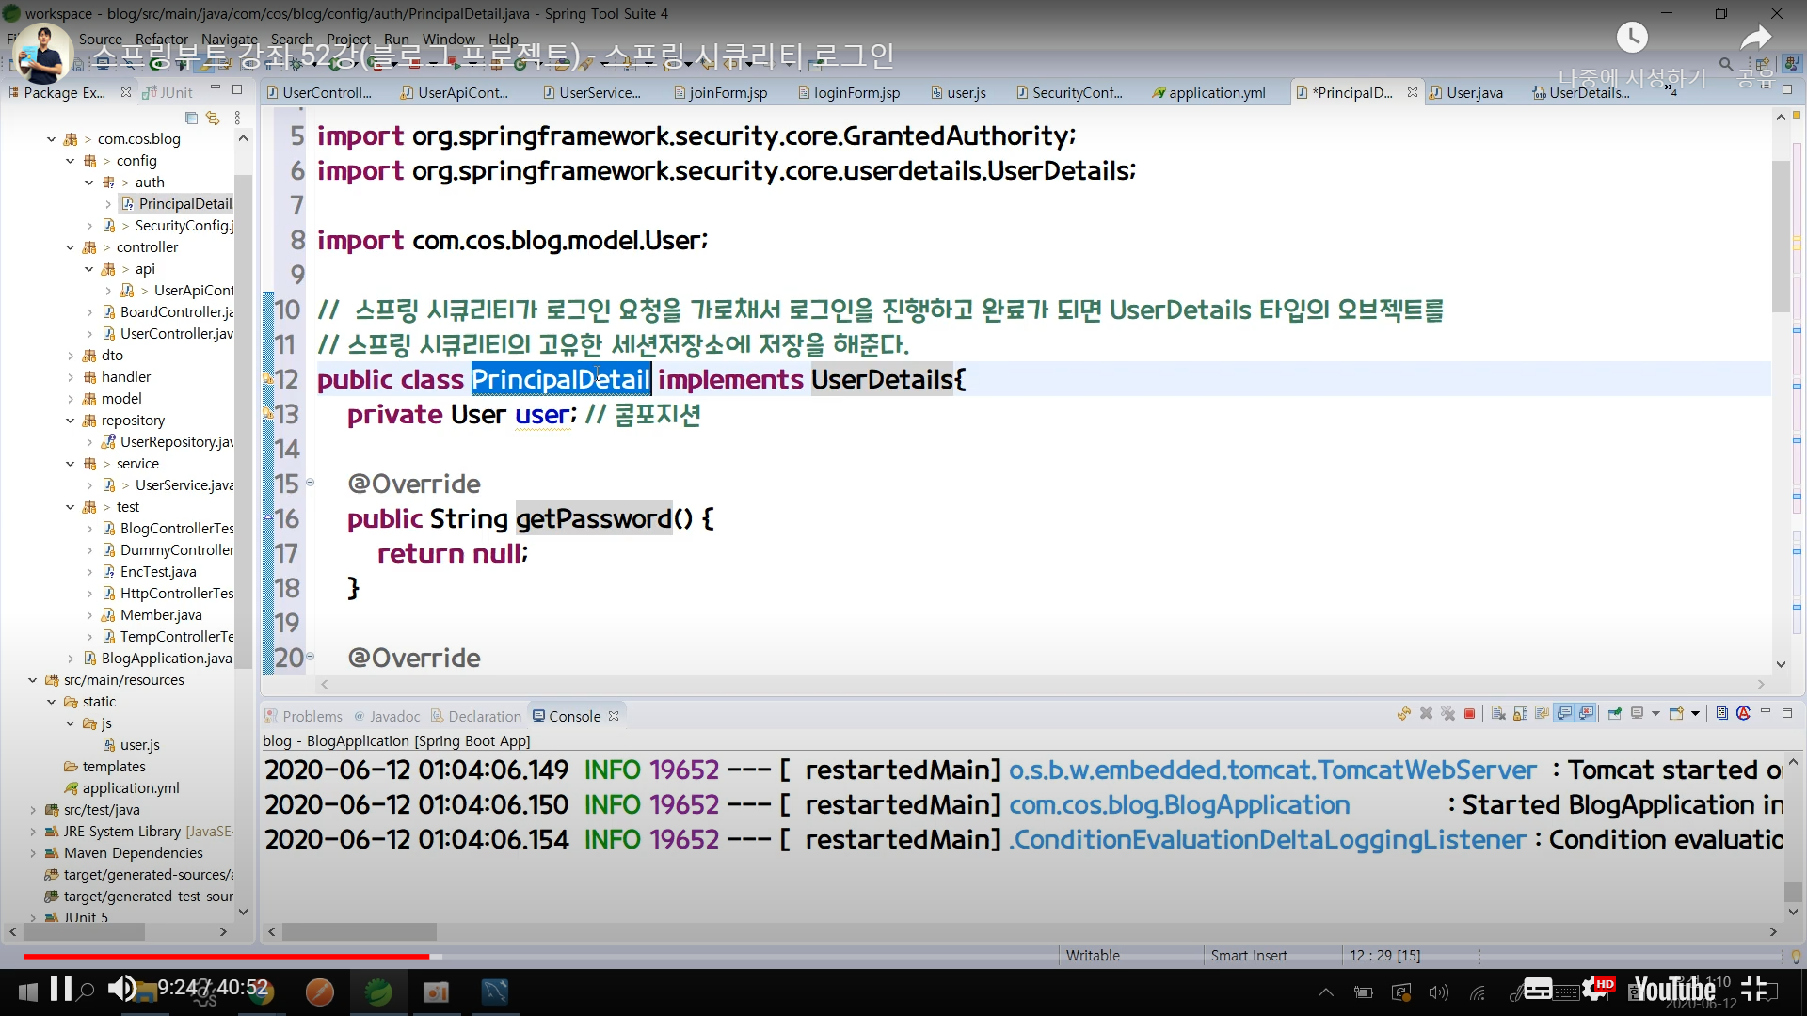The width and height of the screenshot is (1807, 1016).
Task: Collapse the controller package node
Action: pyautogui.click(x=70, y=247)
